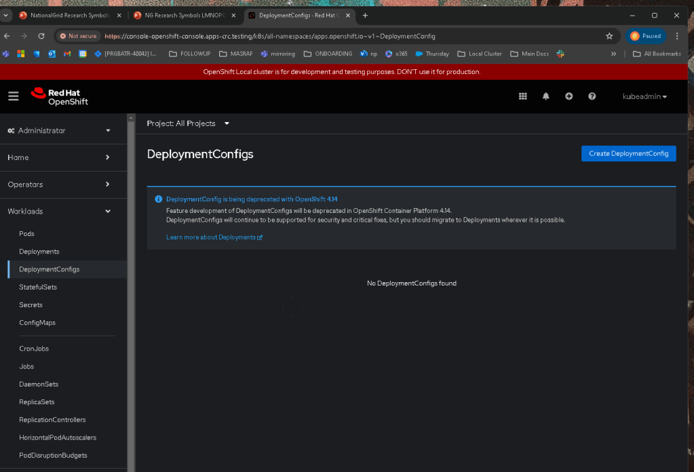Reload the page with refresh icon
694x472 pixels.
click(x=41, y=36)
